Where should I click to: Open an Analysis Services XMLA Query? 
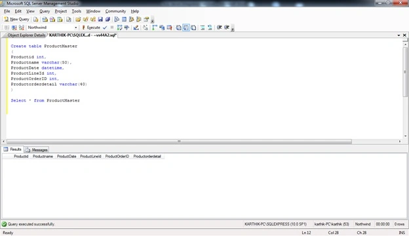tap(60, 19)
